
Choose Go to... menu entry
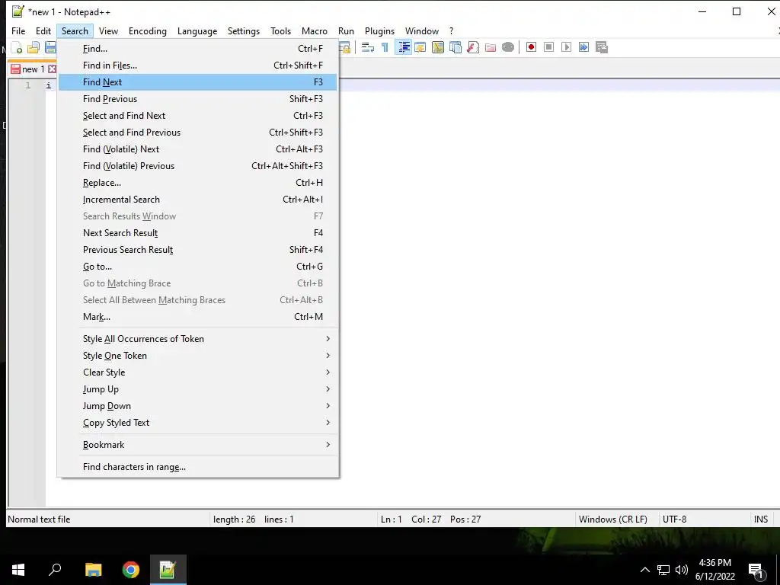click(197, 267)
